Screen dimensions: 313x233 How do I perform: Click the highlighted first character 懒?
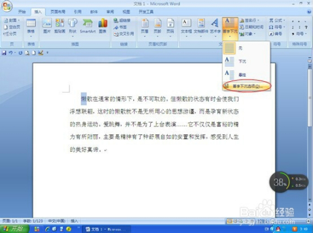coord(84,99)
